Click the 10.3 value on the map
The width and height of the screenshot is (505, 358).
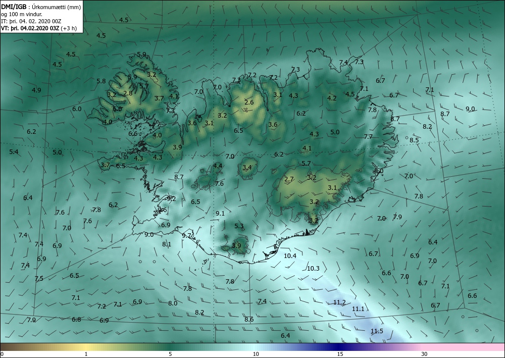click(313, 268)
